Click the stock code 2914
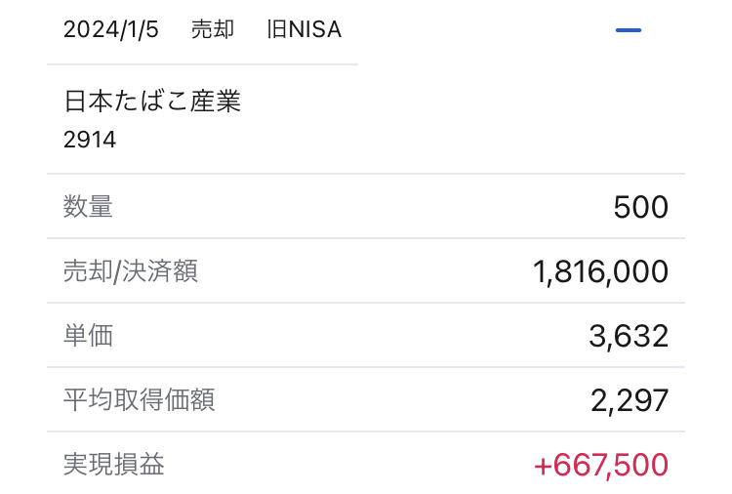Viewport: 732px width, 494px height. click(x=90, y=140)
